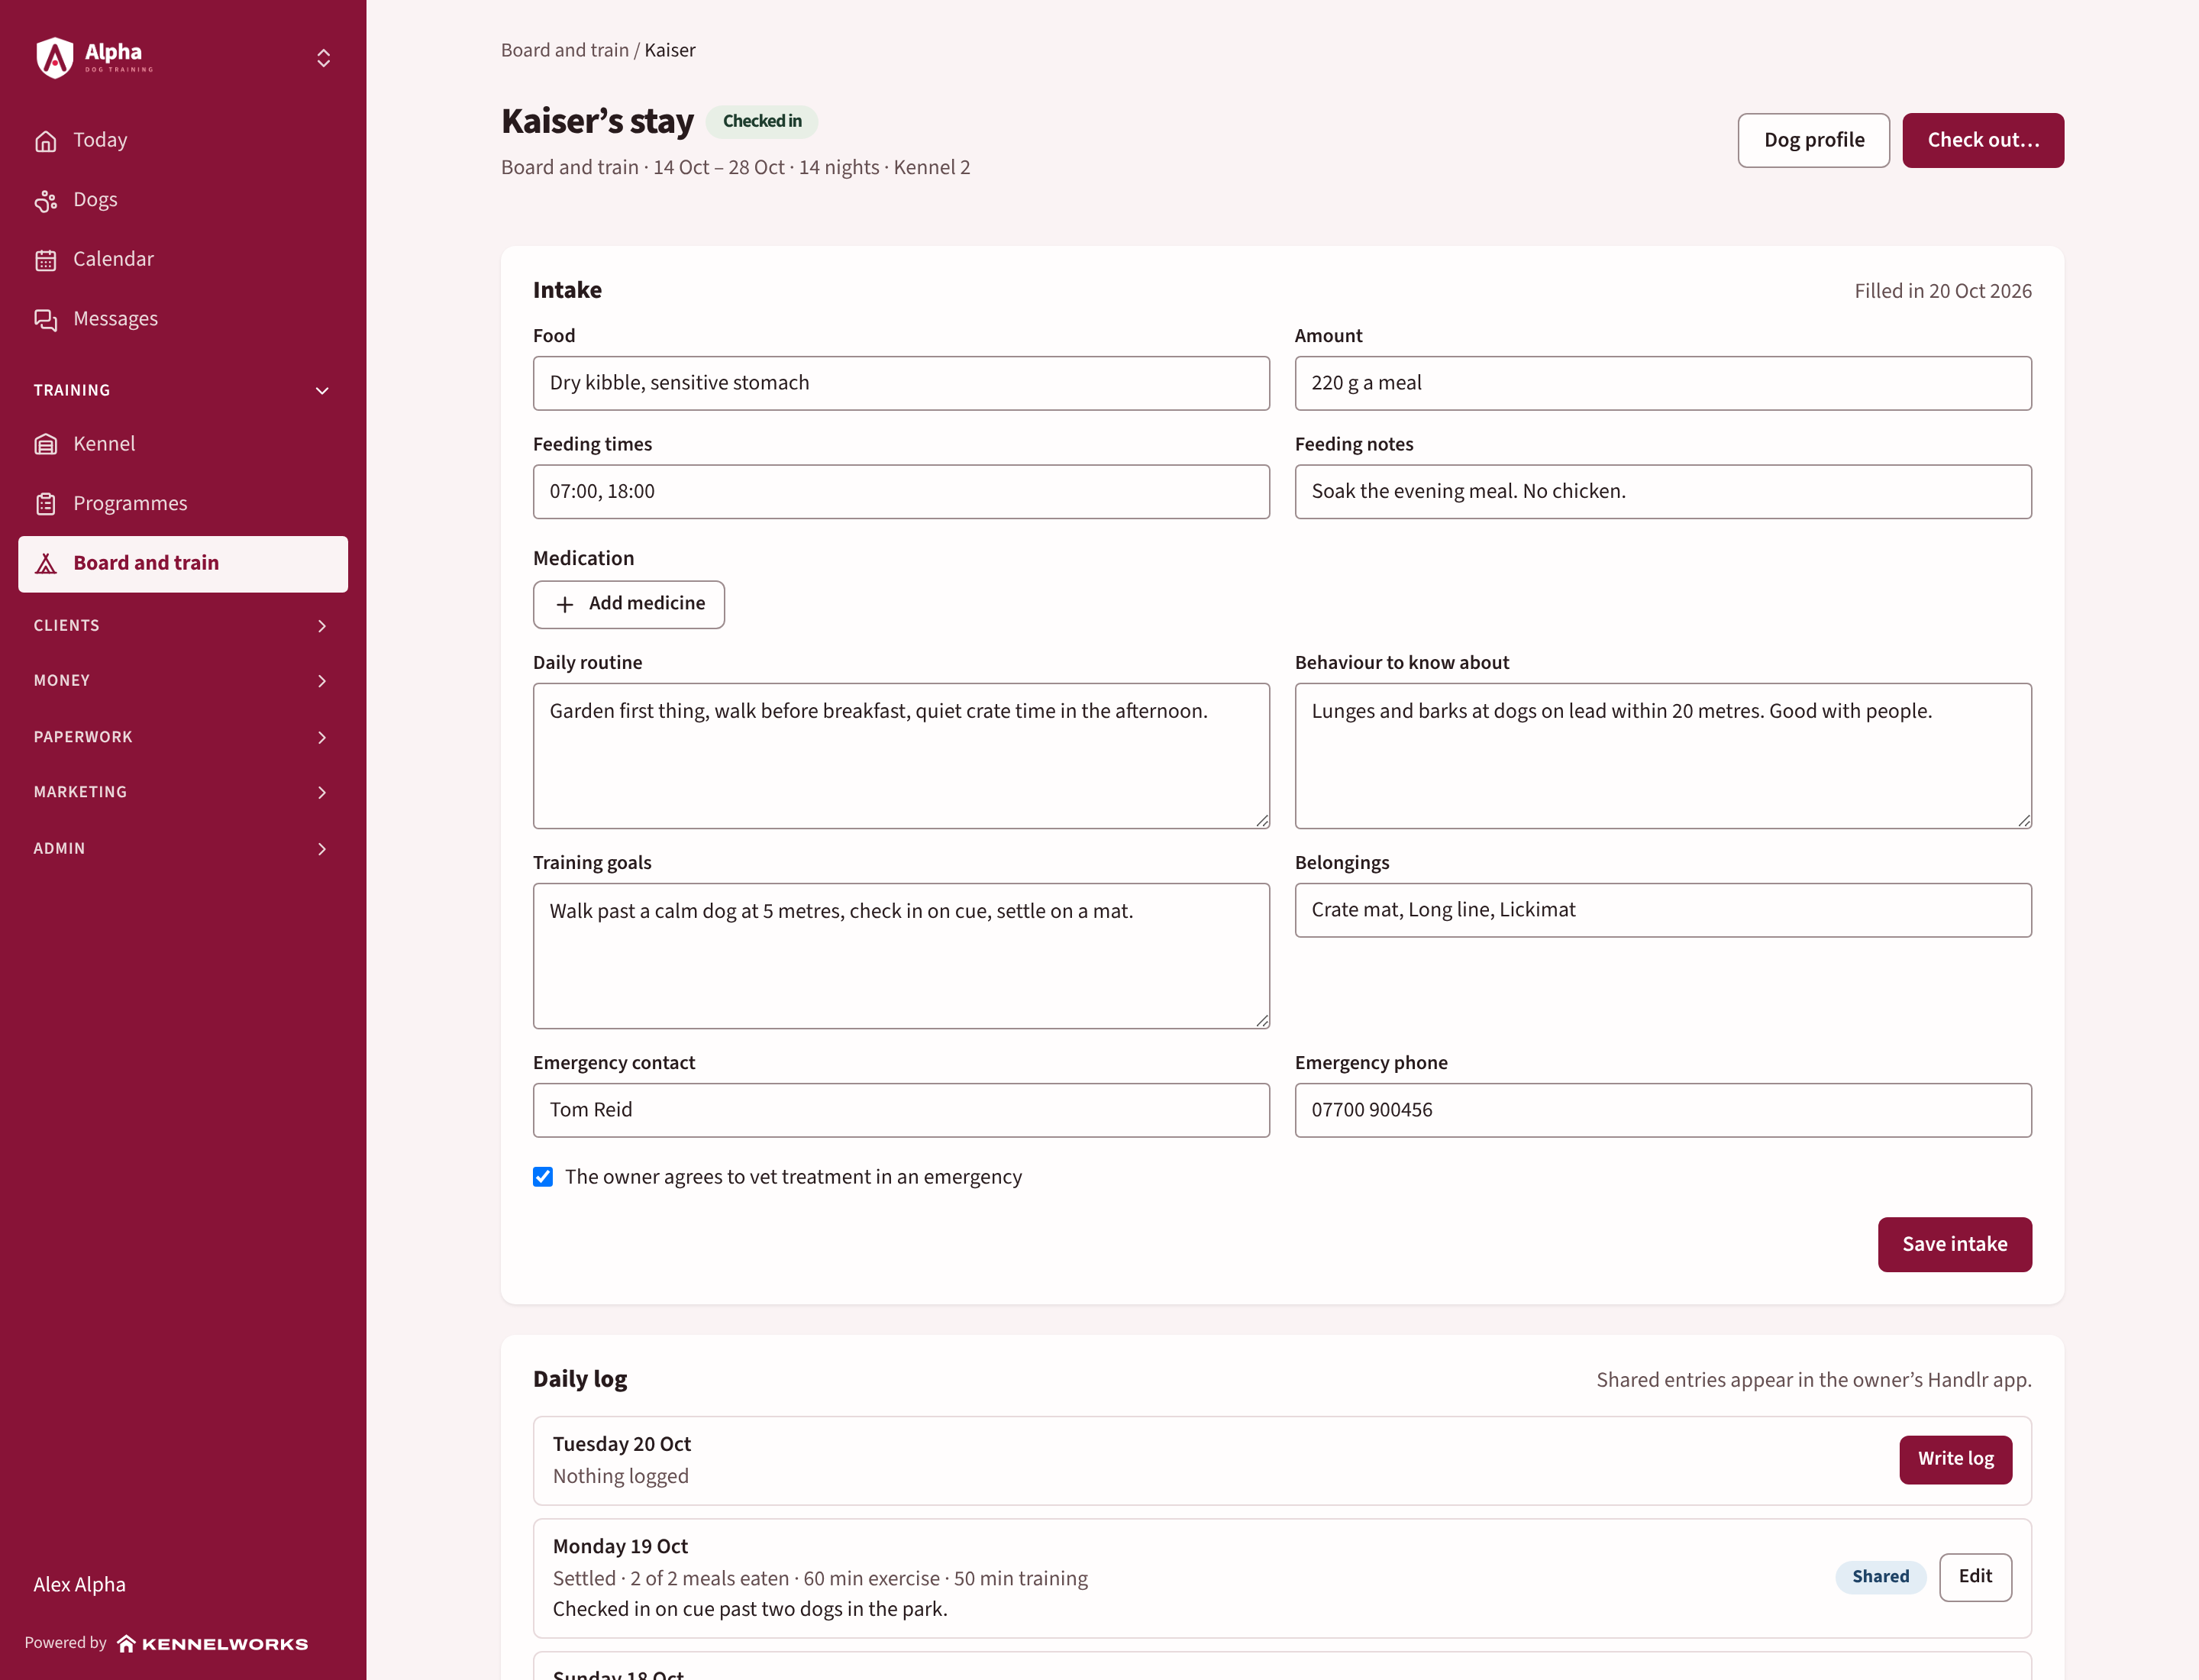Expand the Admin section
This screenshot has width=2199, height=1680.
coord(183,849)
